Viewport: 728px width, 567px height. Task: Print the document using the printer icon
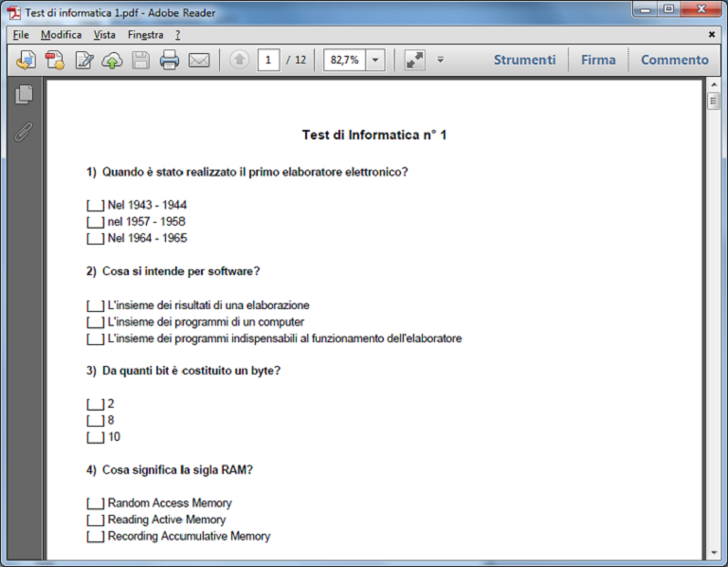tap(170, 60)
